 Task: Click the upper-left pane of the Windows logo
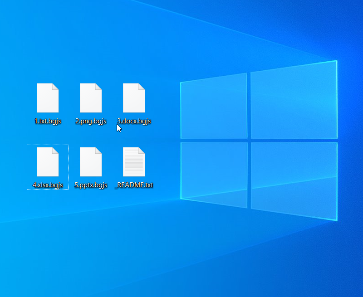214,107
